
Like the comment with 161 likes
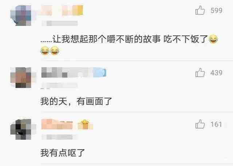tap(200, 124)
